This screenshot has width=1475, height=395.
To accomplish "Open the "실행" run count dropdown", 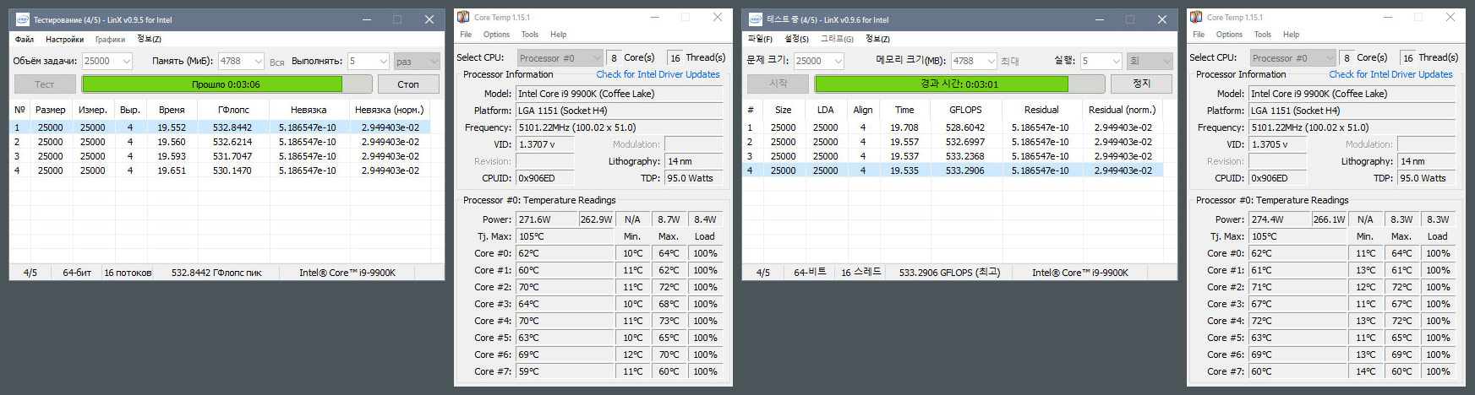I will (x=1116, y=62).
